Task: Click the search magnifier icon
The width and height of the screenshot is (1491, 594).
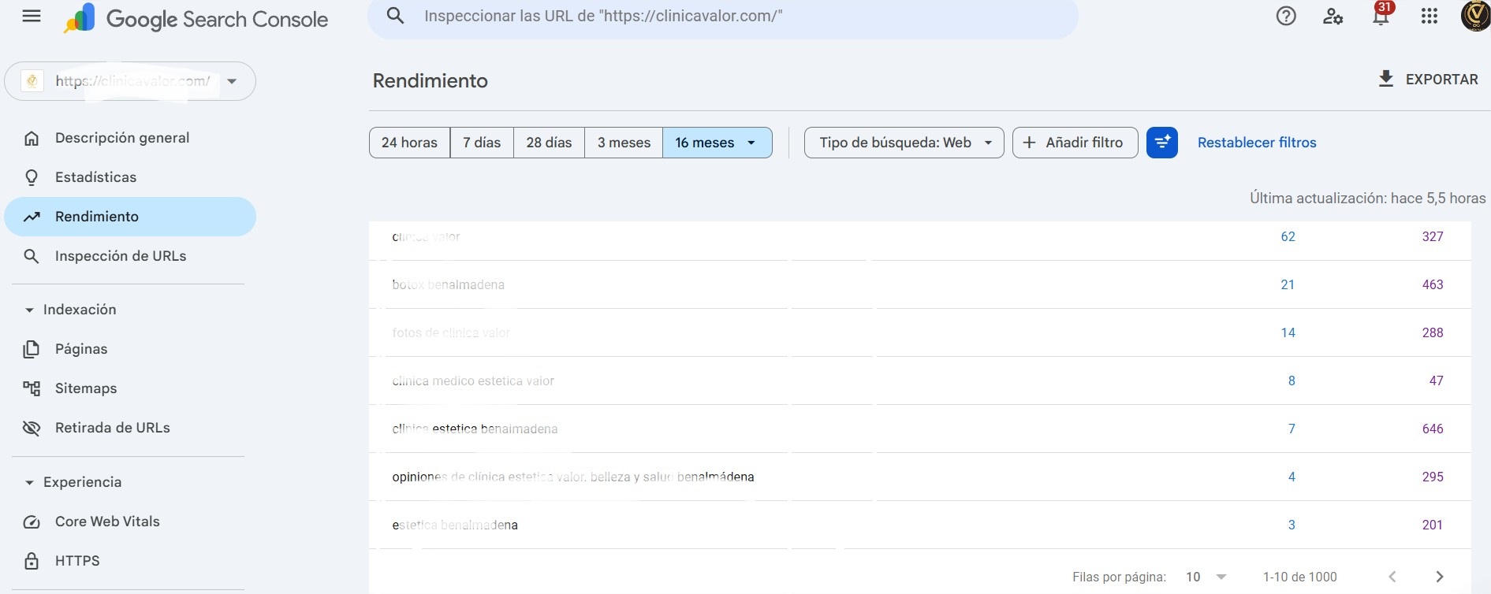Action: click(x=396, y=16)
